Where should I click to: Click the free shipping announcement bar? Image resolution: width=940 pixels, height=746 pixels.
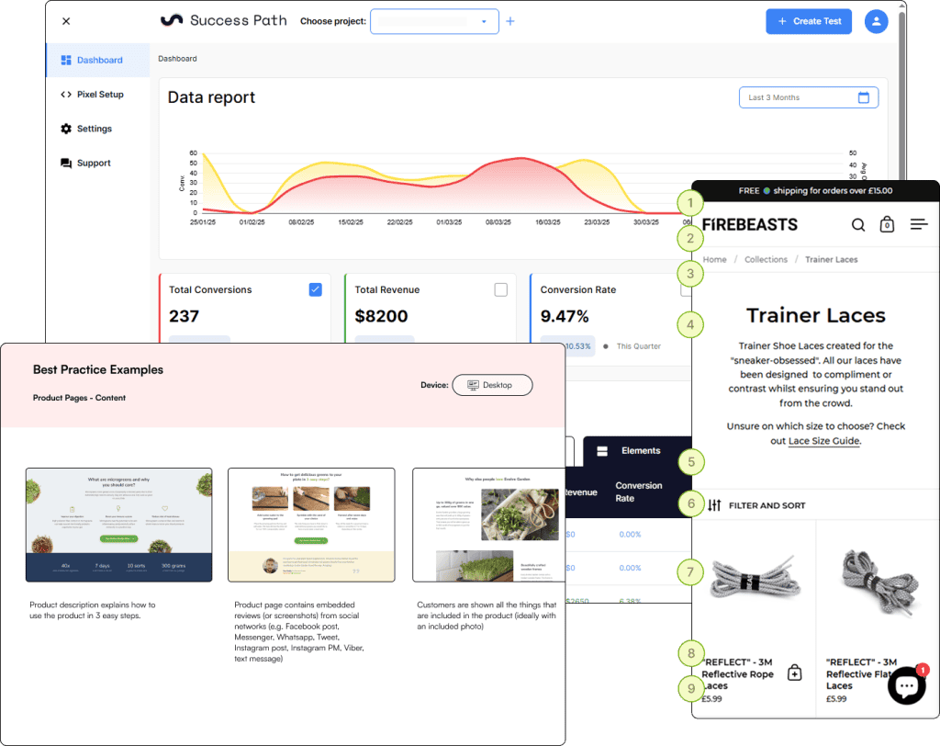[x=815, y=191]
